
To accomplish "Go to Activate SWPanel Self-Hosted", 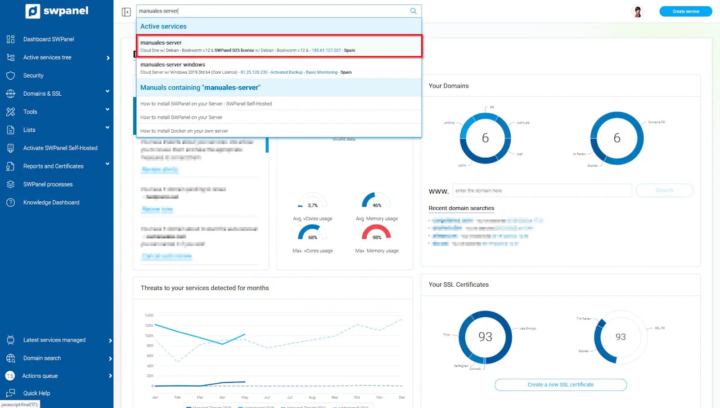I will (x=60, y=148).
